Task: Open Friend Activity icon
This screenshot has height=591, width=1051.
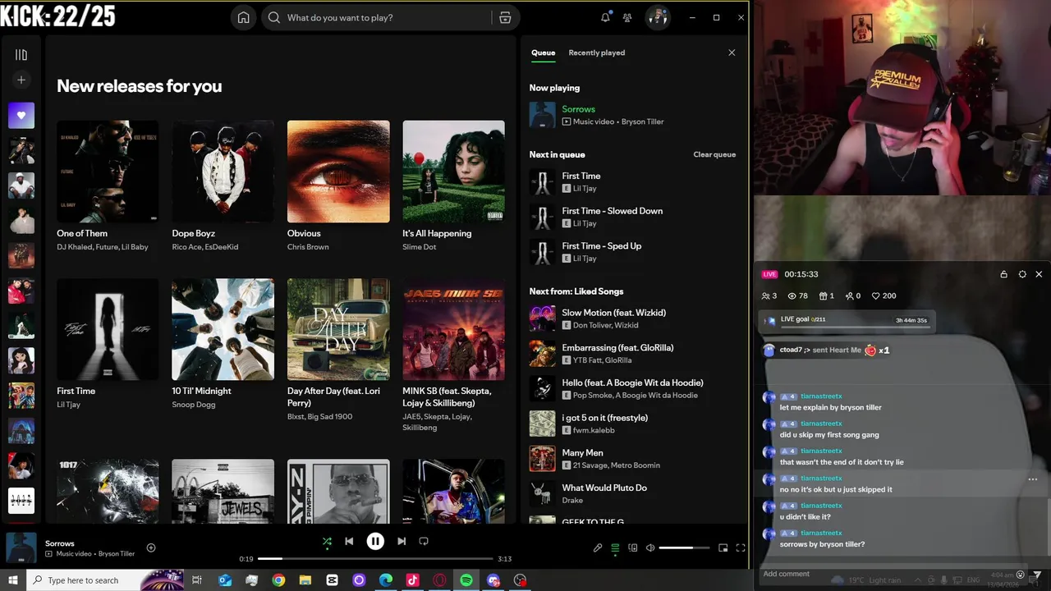Action: coord(627,17)
